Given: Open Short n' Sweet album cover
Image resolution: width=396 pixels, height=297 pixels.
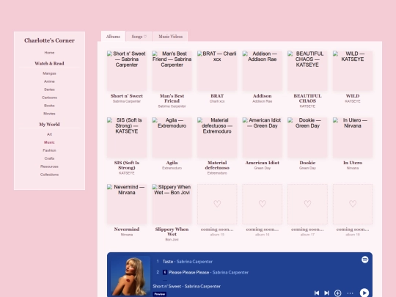Looking at the screenshot, I should 127,70.
